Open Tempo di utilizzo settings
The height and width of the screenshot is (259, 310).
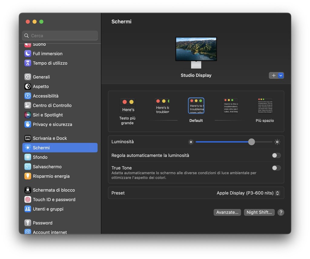[60, 63]
